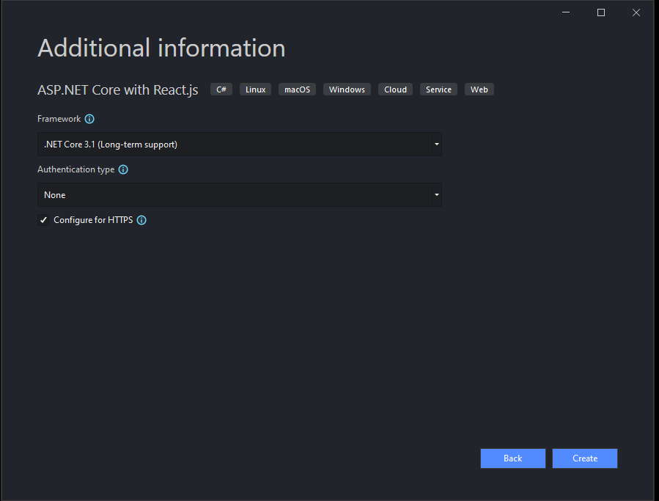Click the Framework label

pos(59,119)
